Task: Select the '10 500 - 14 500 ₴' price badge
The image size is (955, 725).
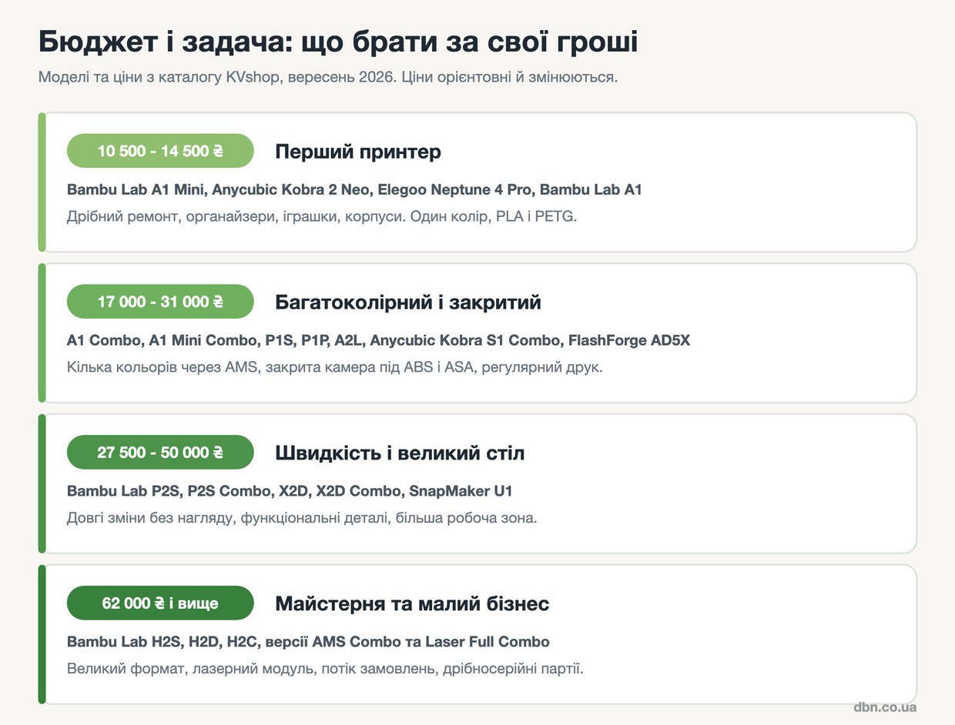Action: point(160,151)
